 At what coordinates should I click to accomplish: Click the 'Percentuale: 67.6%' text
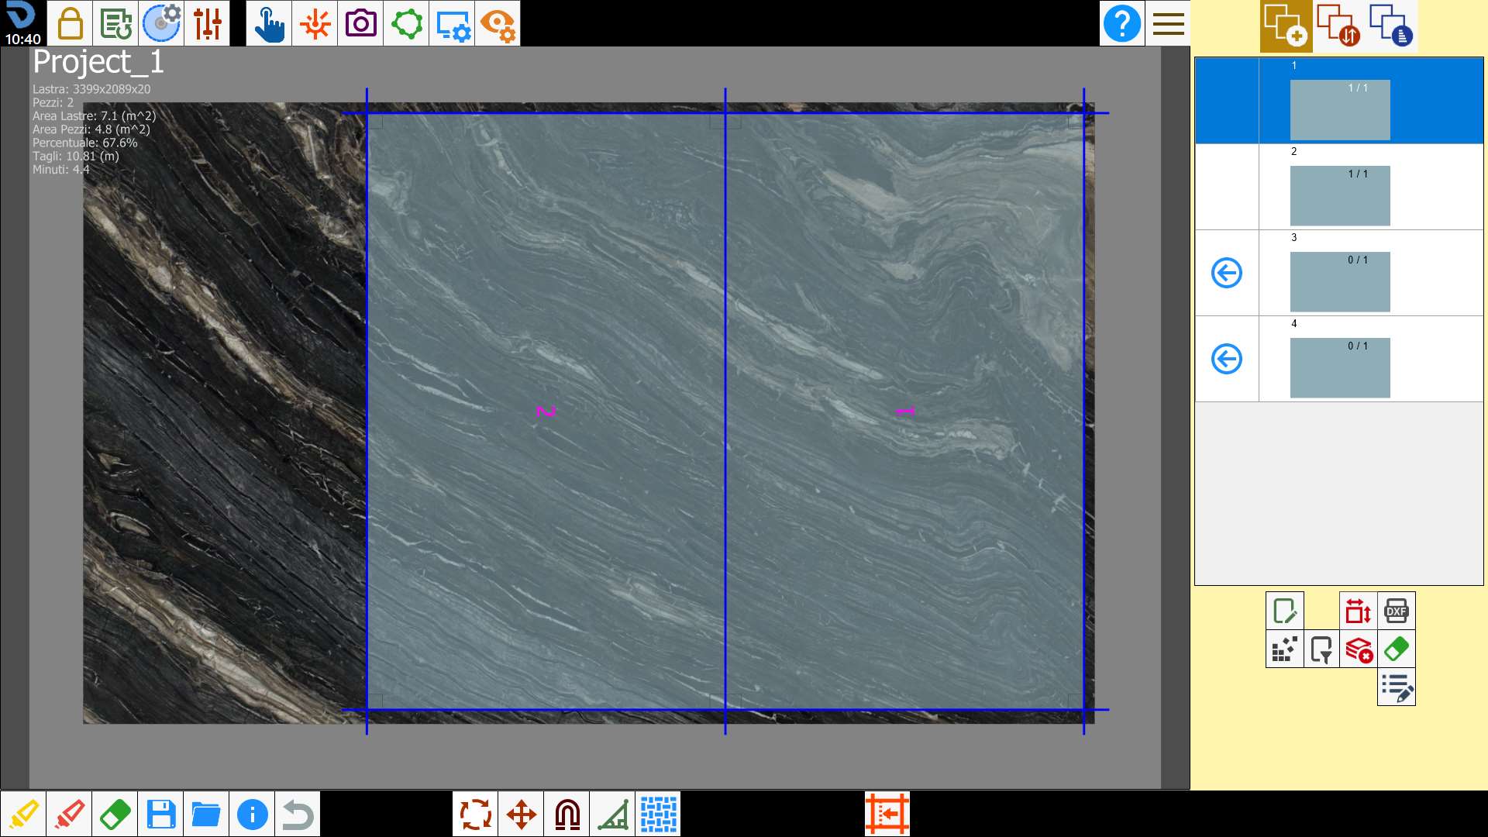pyautogui.click(x=85, y=143)
